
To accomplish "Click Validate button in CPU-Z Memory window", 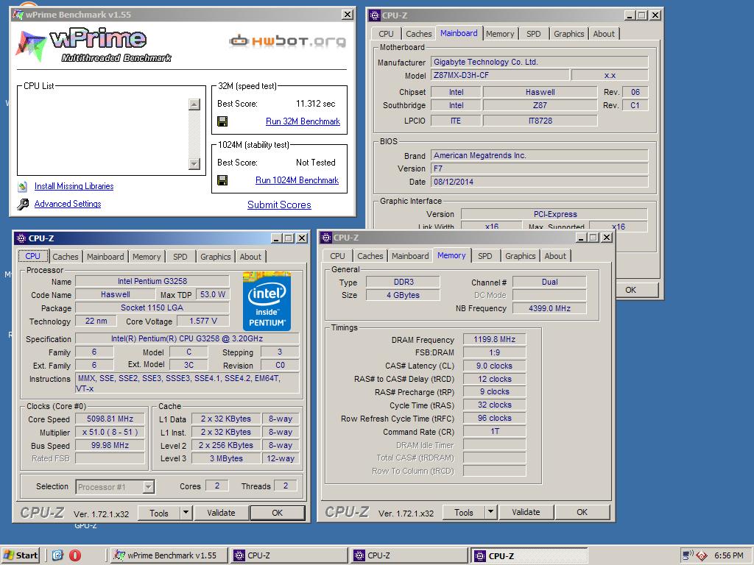I will [x=526, y=513].
